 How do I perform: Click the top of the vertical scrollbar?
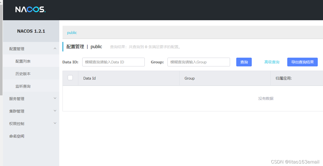click(x=1, y=3)
